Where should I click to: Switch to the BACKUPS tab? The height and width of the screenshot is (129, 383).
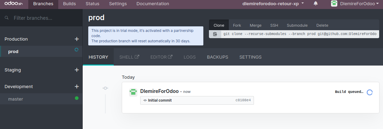[217, 57]
